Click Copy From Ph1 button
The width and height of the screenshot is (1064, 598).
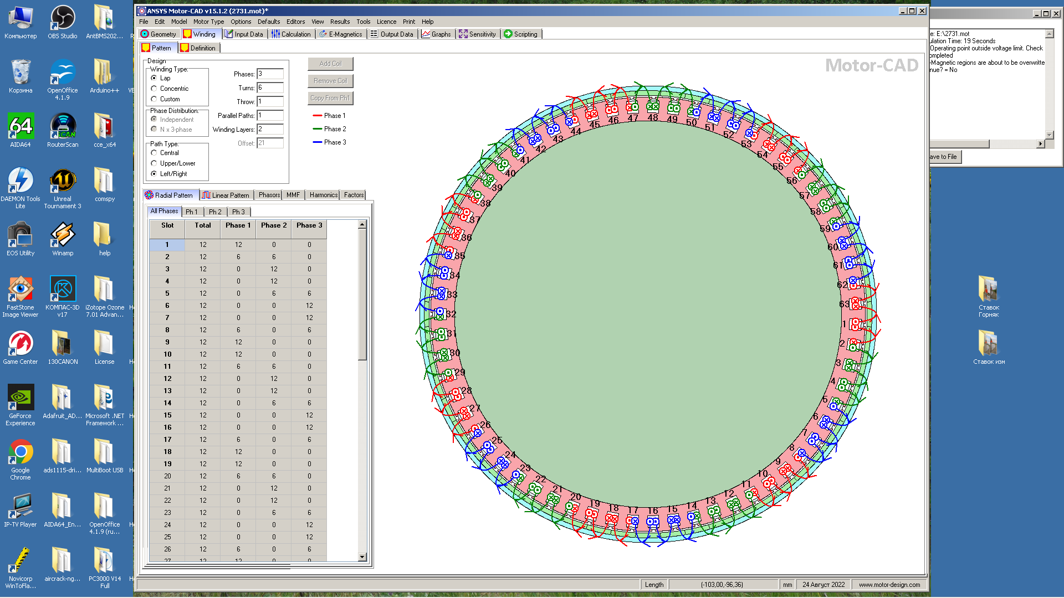330,98
